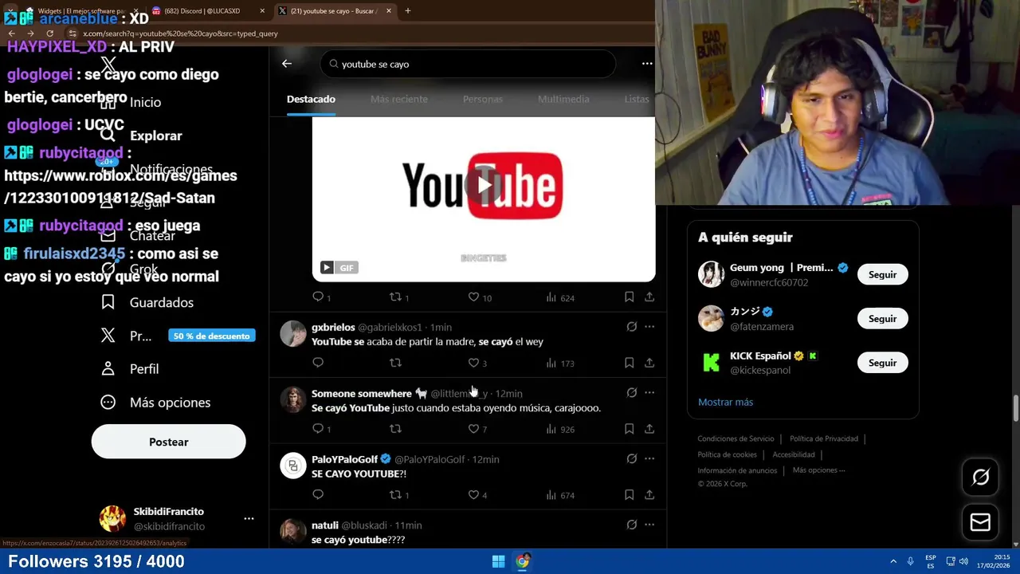
Task: Open SkibidiFrancito account menu dots
Action: coord(249,518)
